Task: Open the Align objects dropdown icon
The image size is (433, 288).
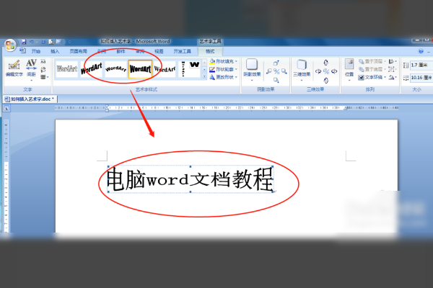Action: [393, 61]
